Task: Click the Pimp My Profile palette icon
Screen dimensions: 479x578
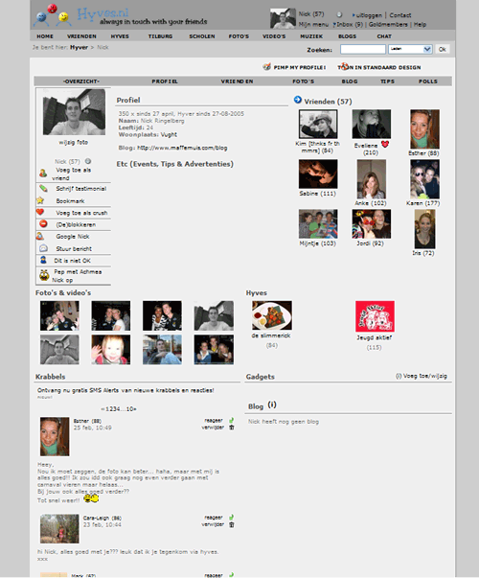Action: [x=266, y=67]
